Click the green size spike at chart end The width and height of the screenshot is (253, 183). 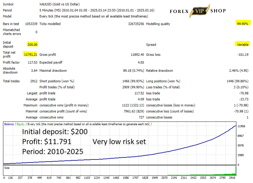coord(235,171)
